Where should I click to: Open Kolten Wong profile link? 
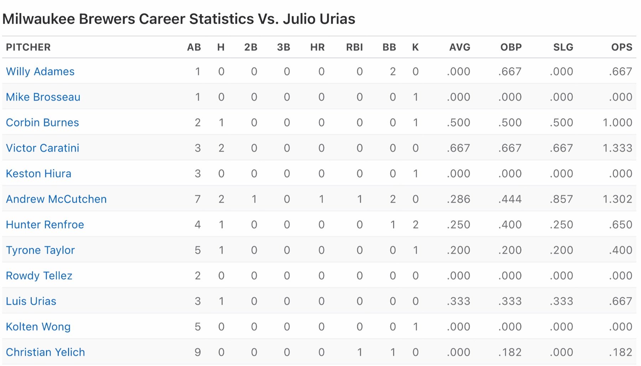tap(38, 327)
